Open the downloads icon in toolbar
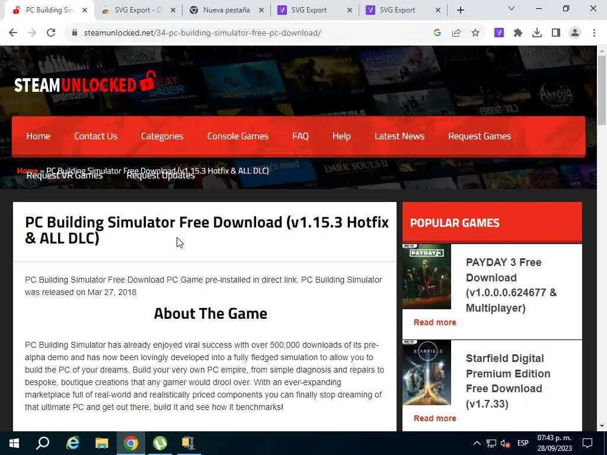The image size is (607, 455). [x=537, y=33]
